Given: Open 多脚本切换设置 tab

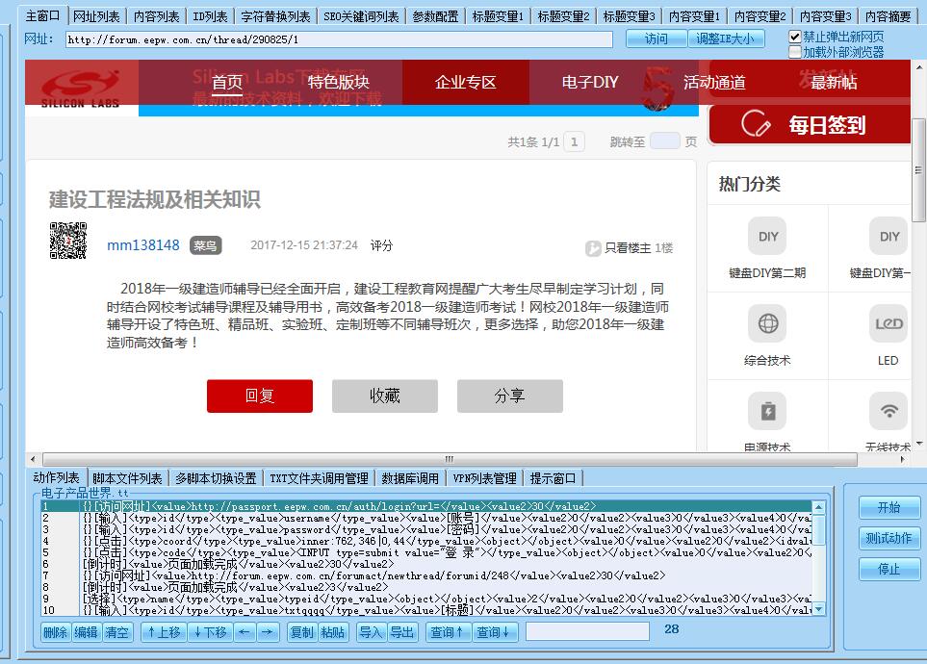Looking at the screenshot, I should pos(216,478).
